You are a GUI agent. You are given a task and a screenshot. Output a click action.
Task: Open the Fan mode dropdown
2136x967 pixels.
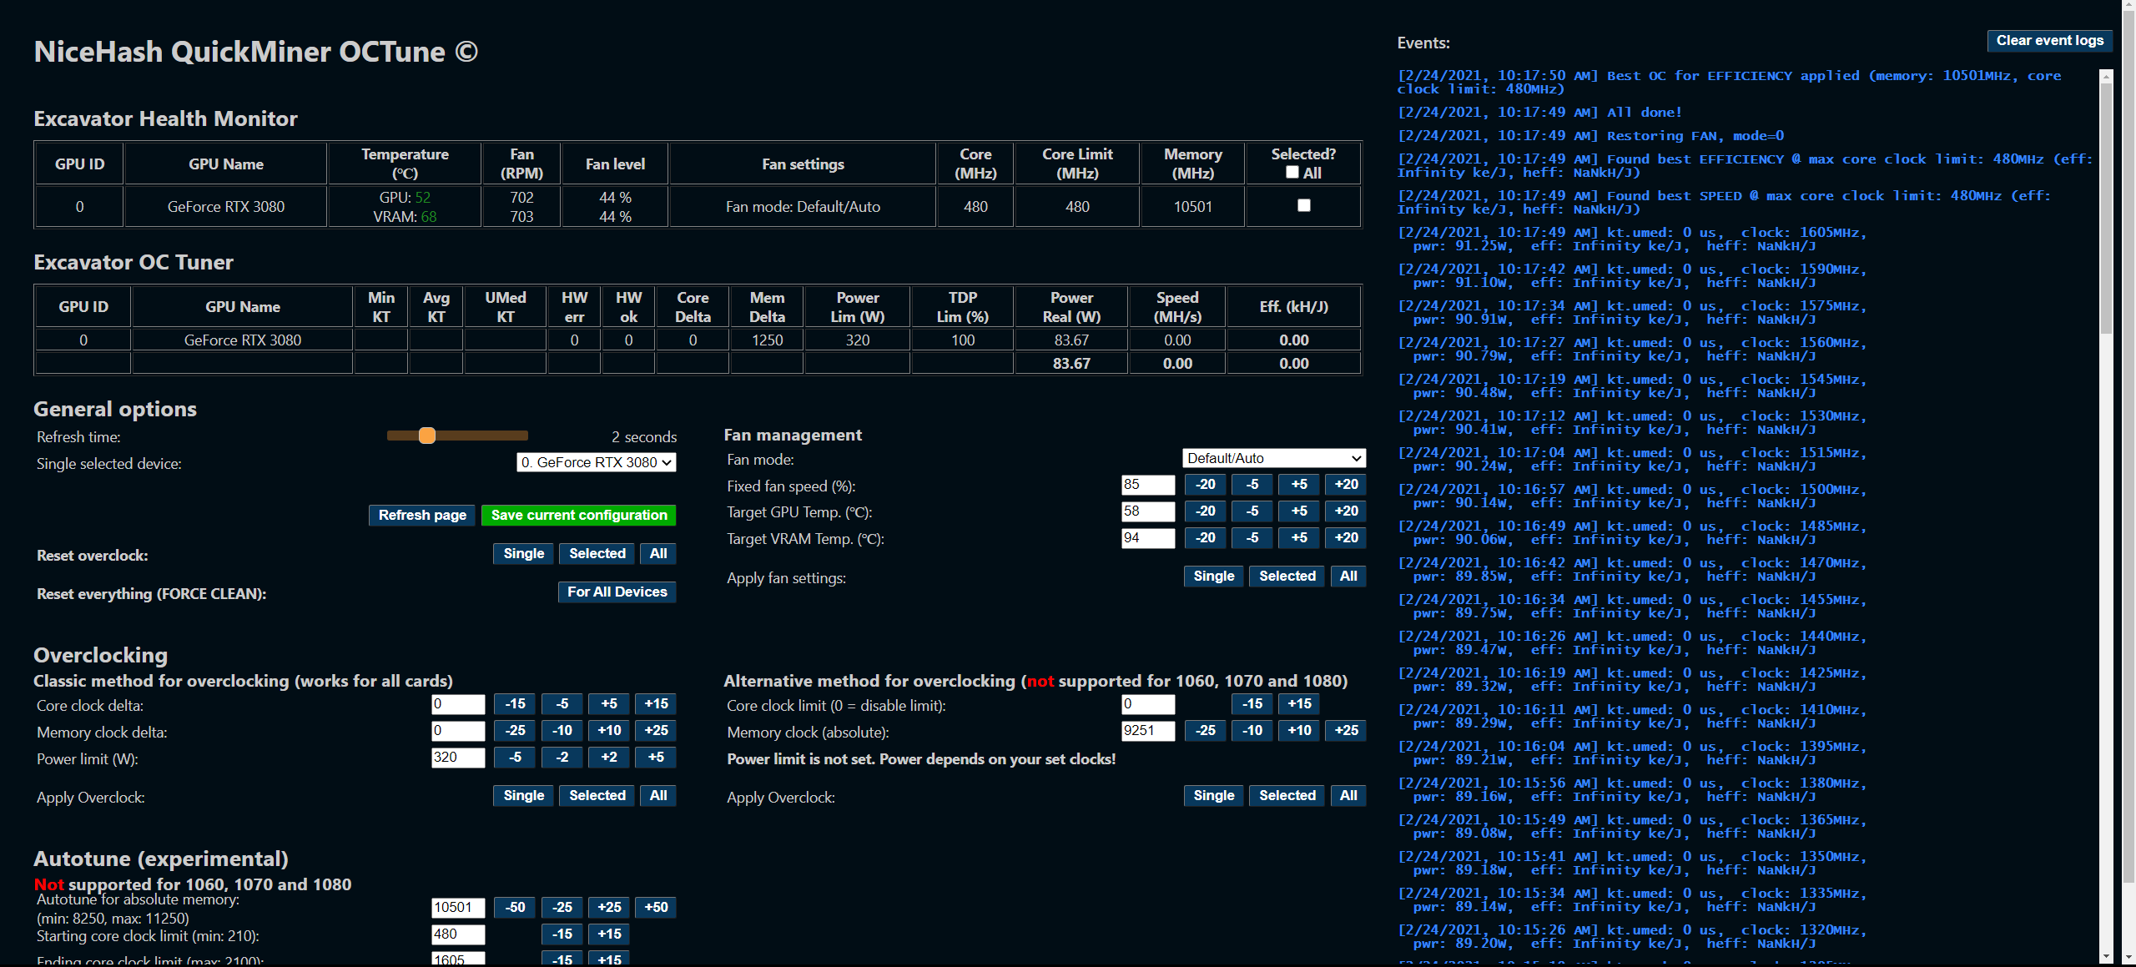tap(1272, 458)
